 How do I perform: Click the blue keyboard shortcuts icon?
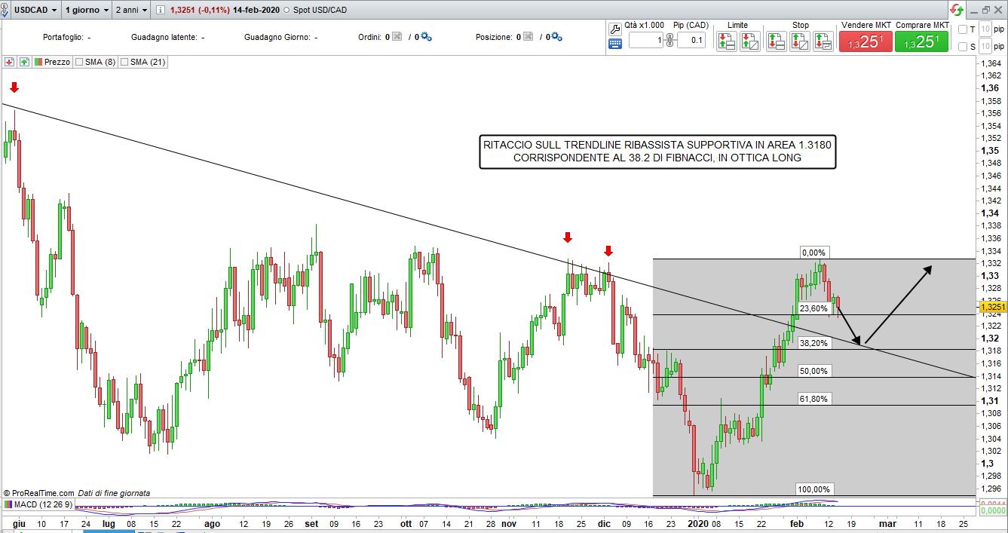click(x=614, y=44)
